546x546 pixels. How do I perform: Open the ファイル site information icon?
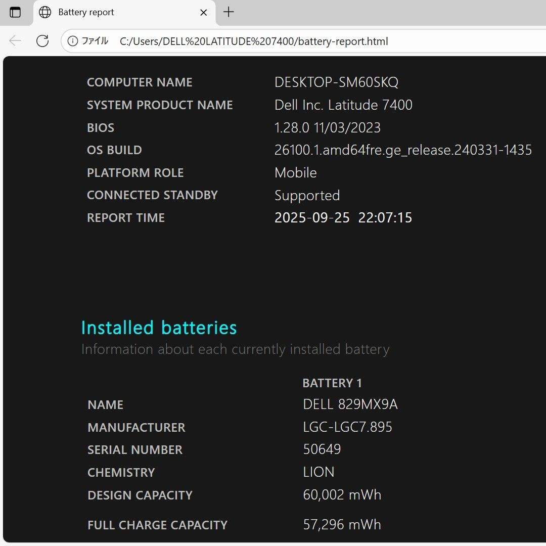coord(74,41)
